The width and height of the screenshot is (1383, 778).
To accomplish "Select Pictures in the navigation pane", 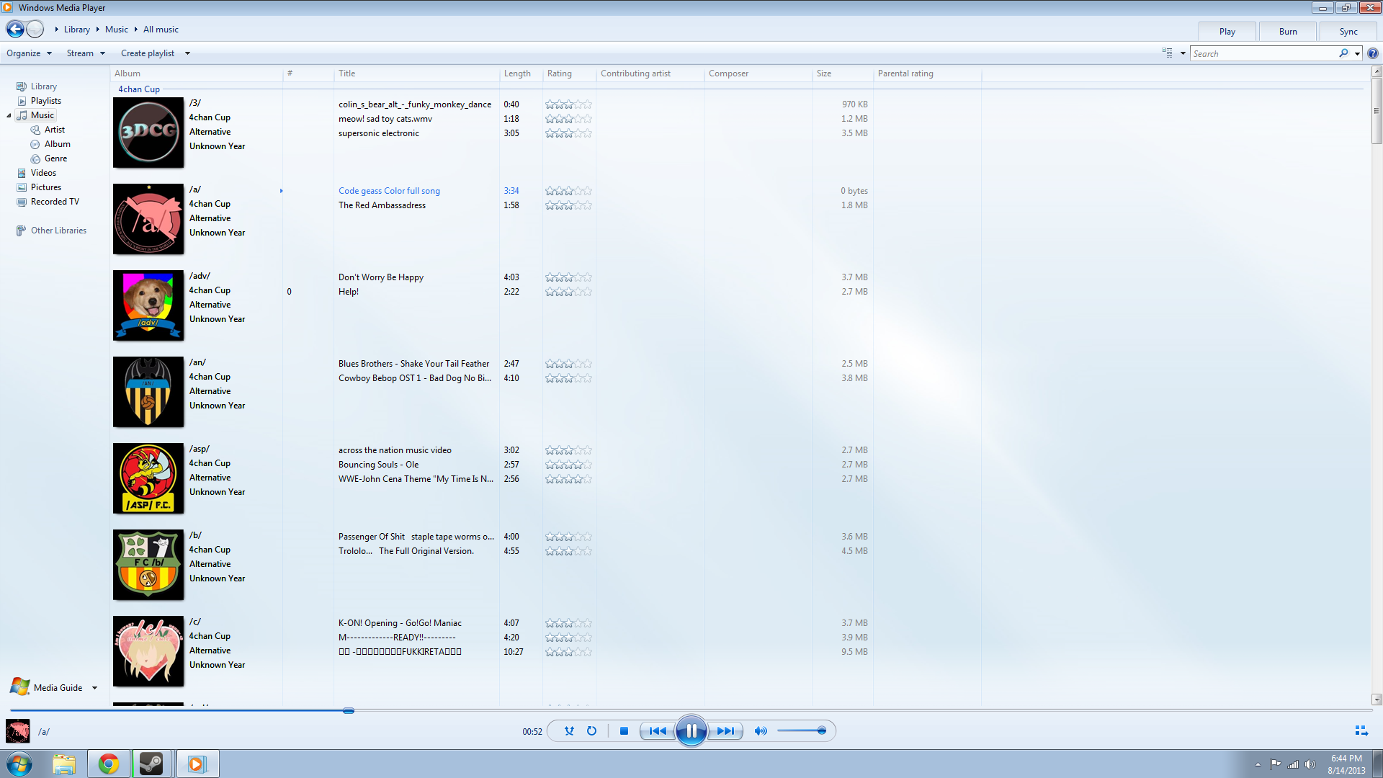I will tap(45, 187).
